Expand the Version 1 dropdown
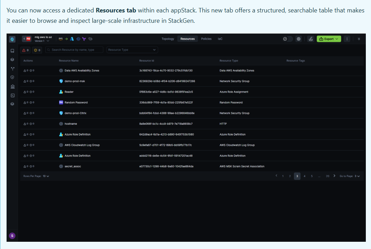This screenshot has width=371, height=249. [x=42, y=41]
